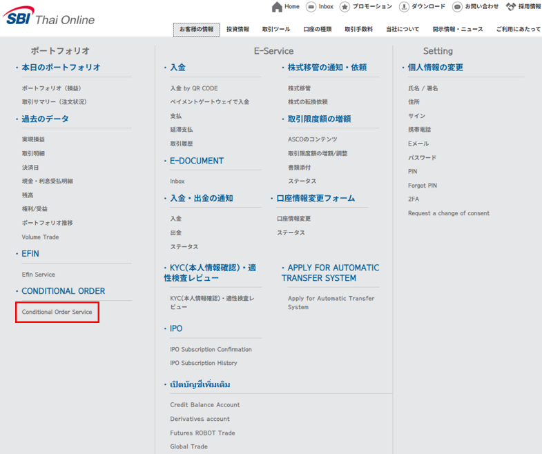Viewport: 542px width, 454px height.
Task: Click Request a change of consent
Action: click(449, 213)
